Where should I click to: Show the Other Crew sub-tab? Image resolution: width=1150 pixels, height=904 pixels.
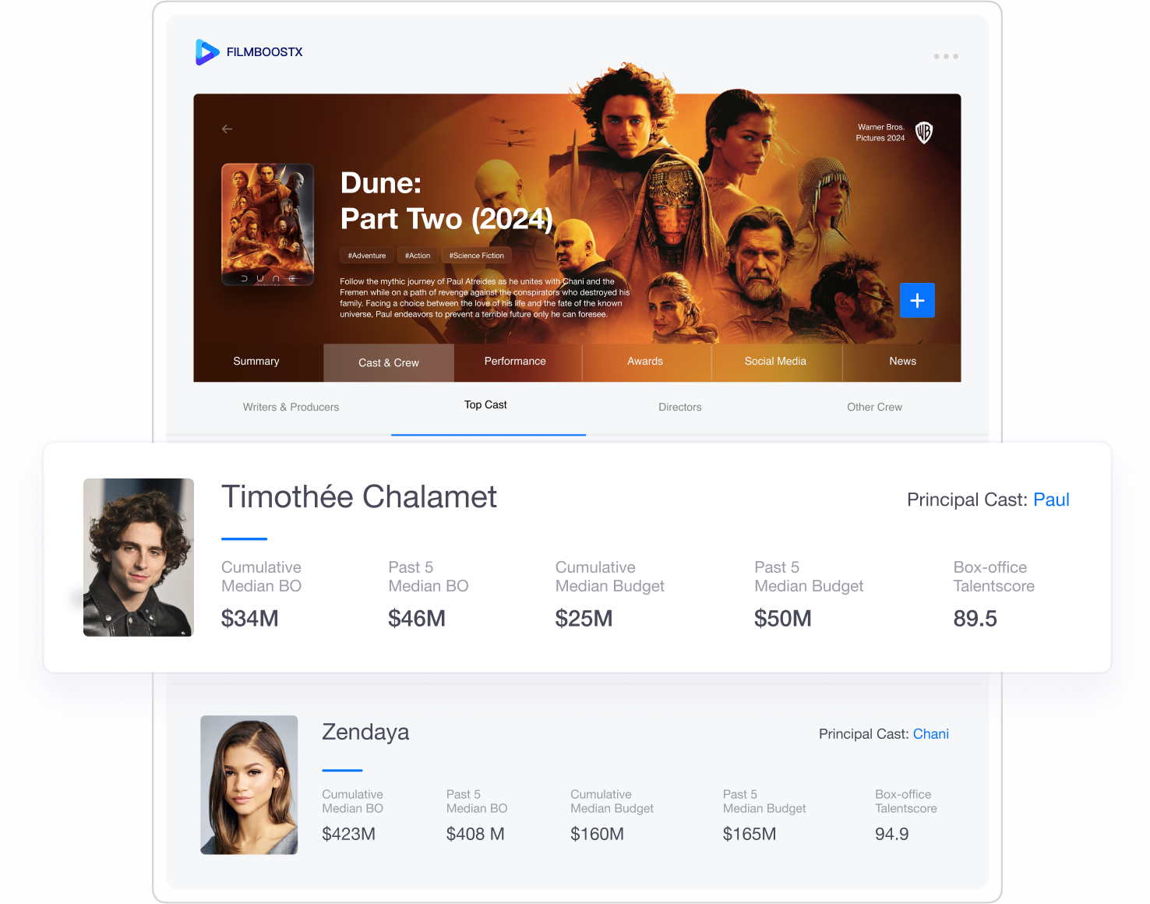point(875,407)
